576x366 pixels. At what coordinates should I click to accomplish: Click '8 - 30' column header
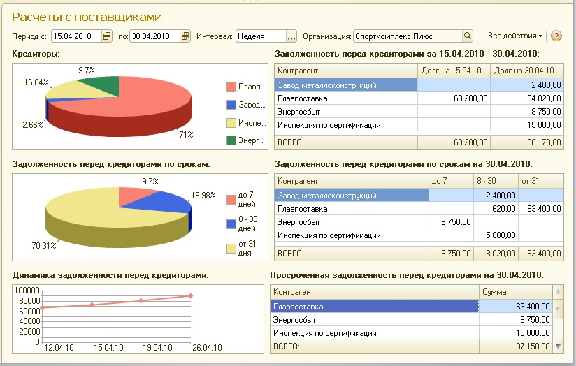click(x=496, y=181)
